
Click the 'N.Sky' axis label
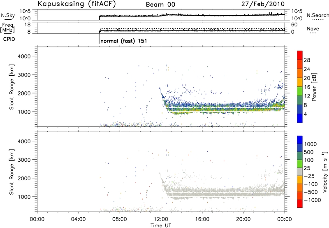[8, 15]
